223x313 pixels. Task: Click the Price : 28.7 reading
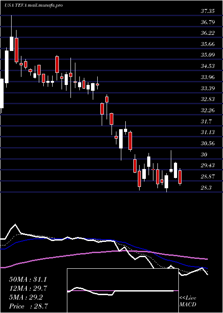coord(29,306)
